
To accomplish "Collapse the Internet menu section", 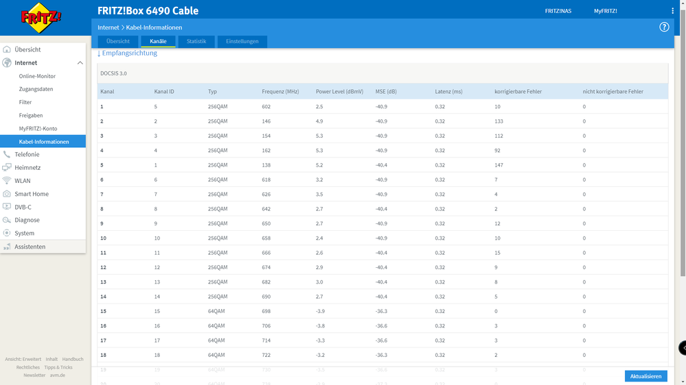I will 80,63.
